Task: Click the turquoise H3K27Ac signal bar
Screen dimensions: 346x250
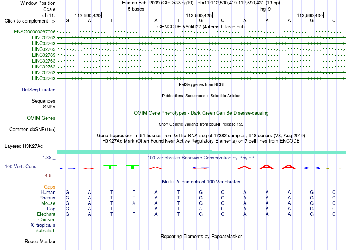Action: click(201, 152)
